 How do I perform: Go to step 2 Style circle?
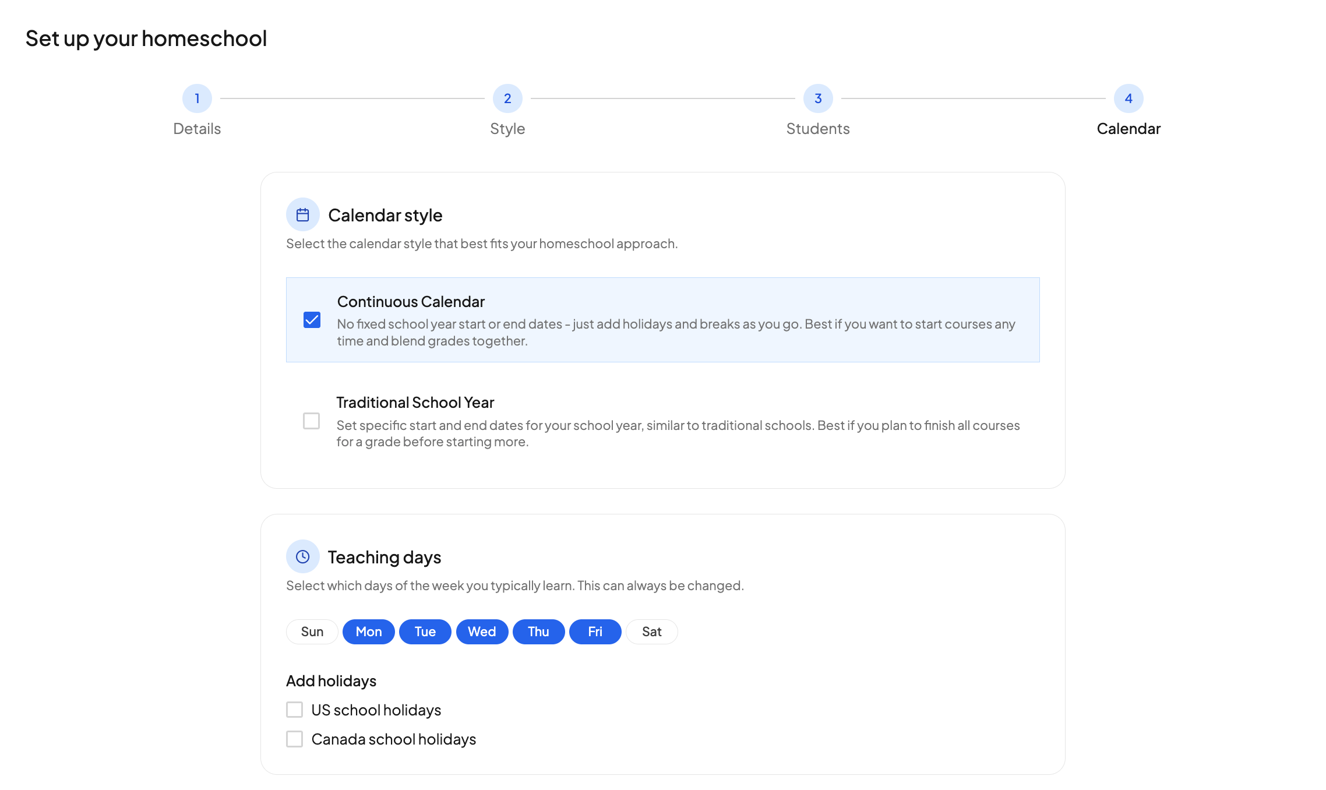click(x=507, y=98)
